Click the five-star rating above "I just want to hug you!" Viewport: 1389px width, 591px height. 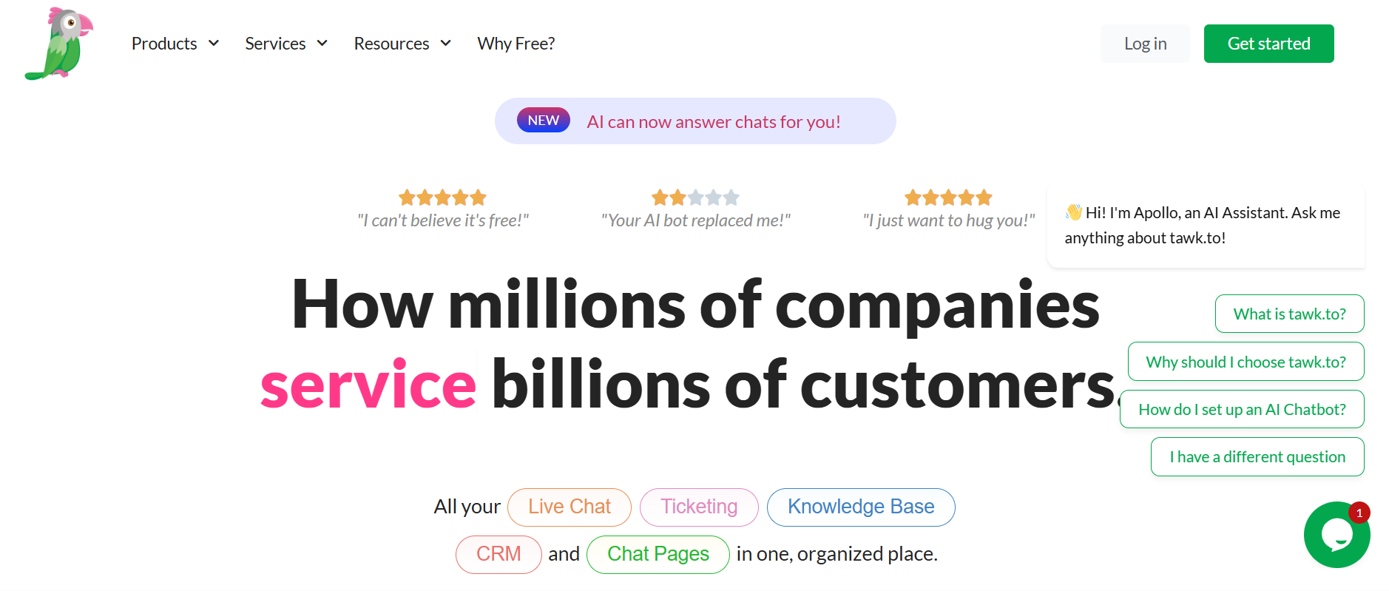(x=948, y=197)
